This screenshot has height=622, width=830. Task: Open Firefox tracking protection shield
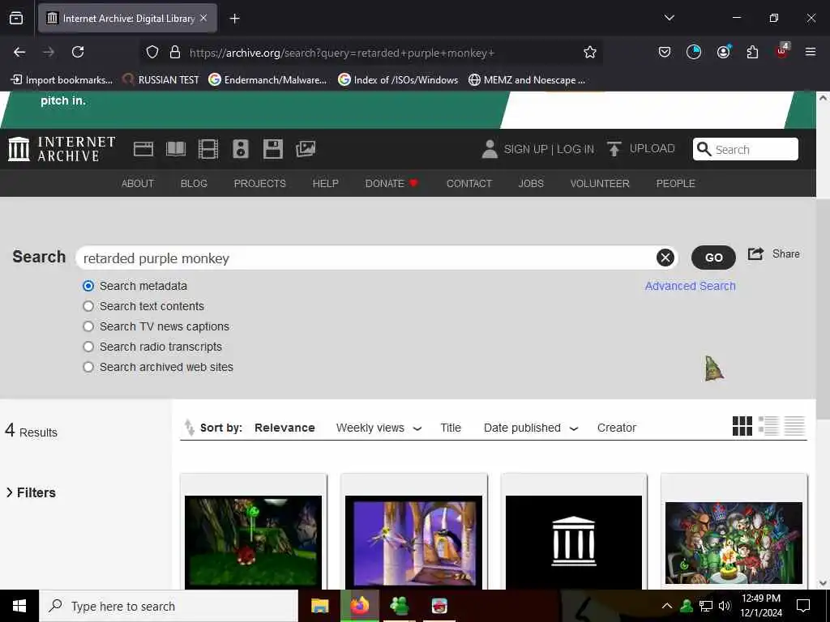(152, 52)
